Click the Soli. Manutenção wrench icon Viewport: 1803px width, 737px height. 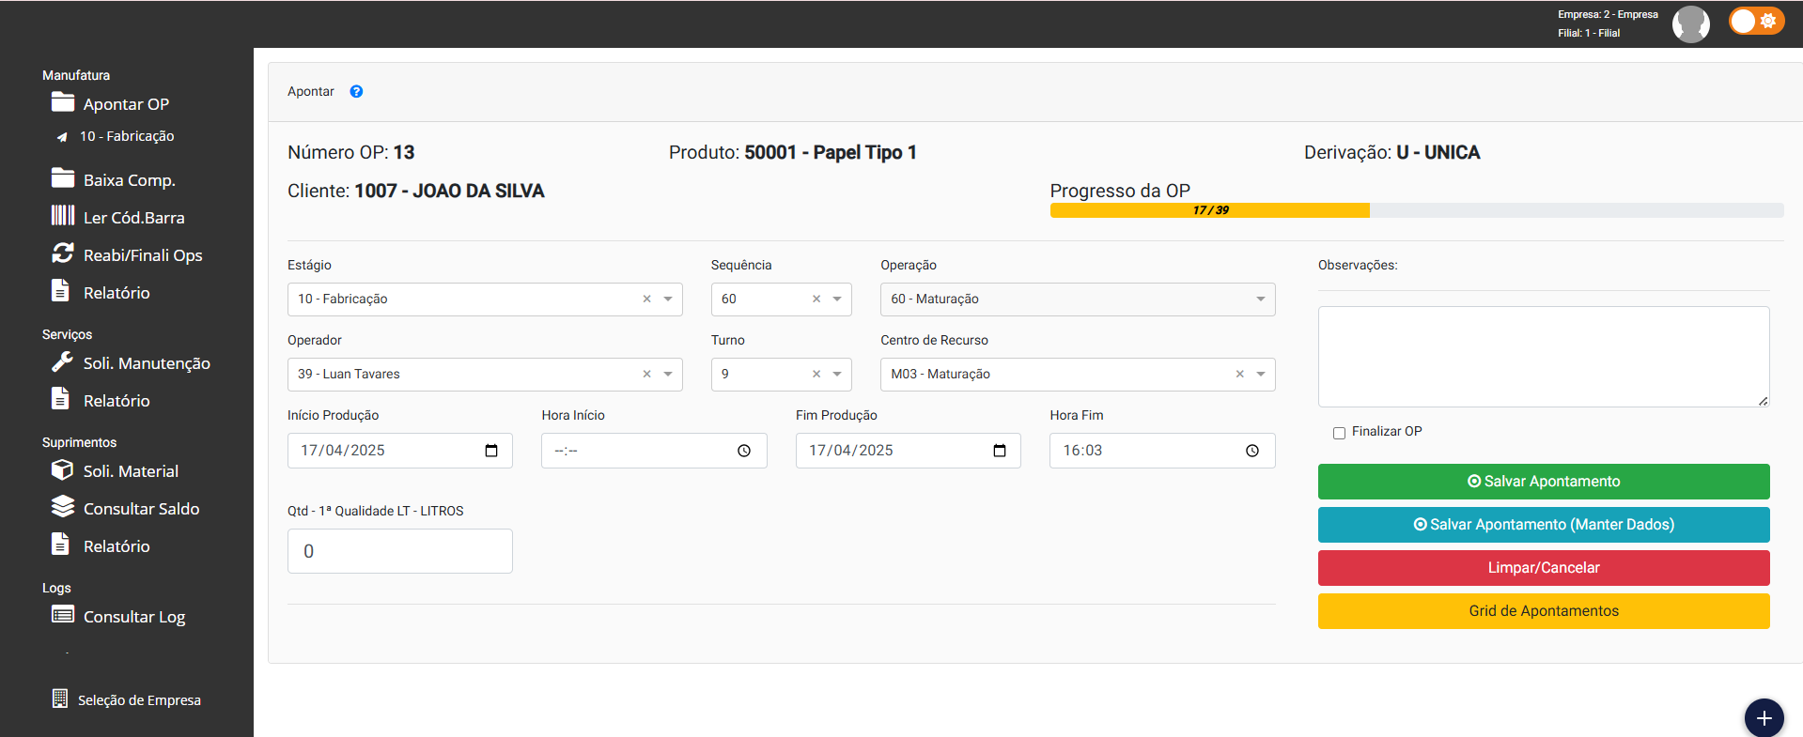[63, 361]
